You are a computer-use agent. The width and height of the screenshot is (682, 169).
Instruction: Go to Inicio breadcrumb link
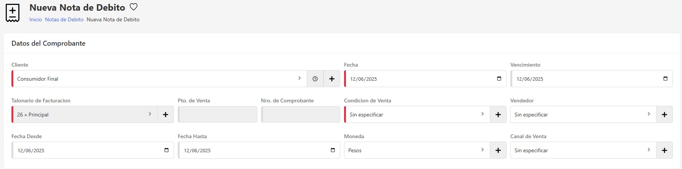[35, 19]
